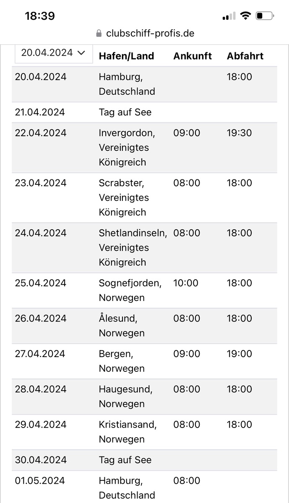This screenshot has width=289, height=503.
Task: Select the Hafen/Land column header
Action: [x=127, y=56]
